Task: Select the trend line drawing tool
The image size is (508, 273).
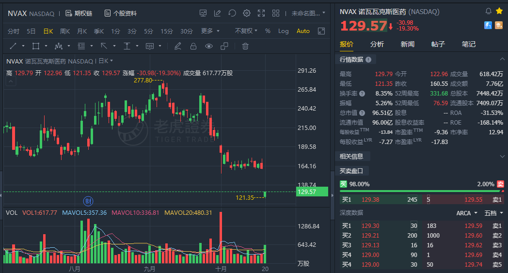Action: 13,46
